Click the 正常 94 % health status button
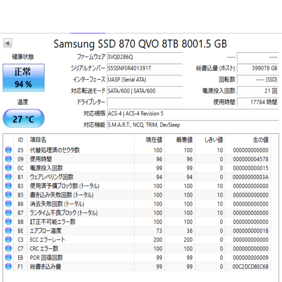Screen dimensions: 282x282 pyautogui.click(x=23, y=78)
